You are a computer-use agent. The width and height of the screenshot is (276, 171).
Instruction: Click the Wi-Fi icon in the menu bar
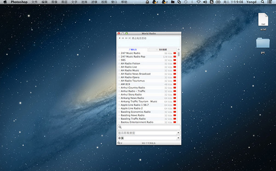coord(199,2)
